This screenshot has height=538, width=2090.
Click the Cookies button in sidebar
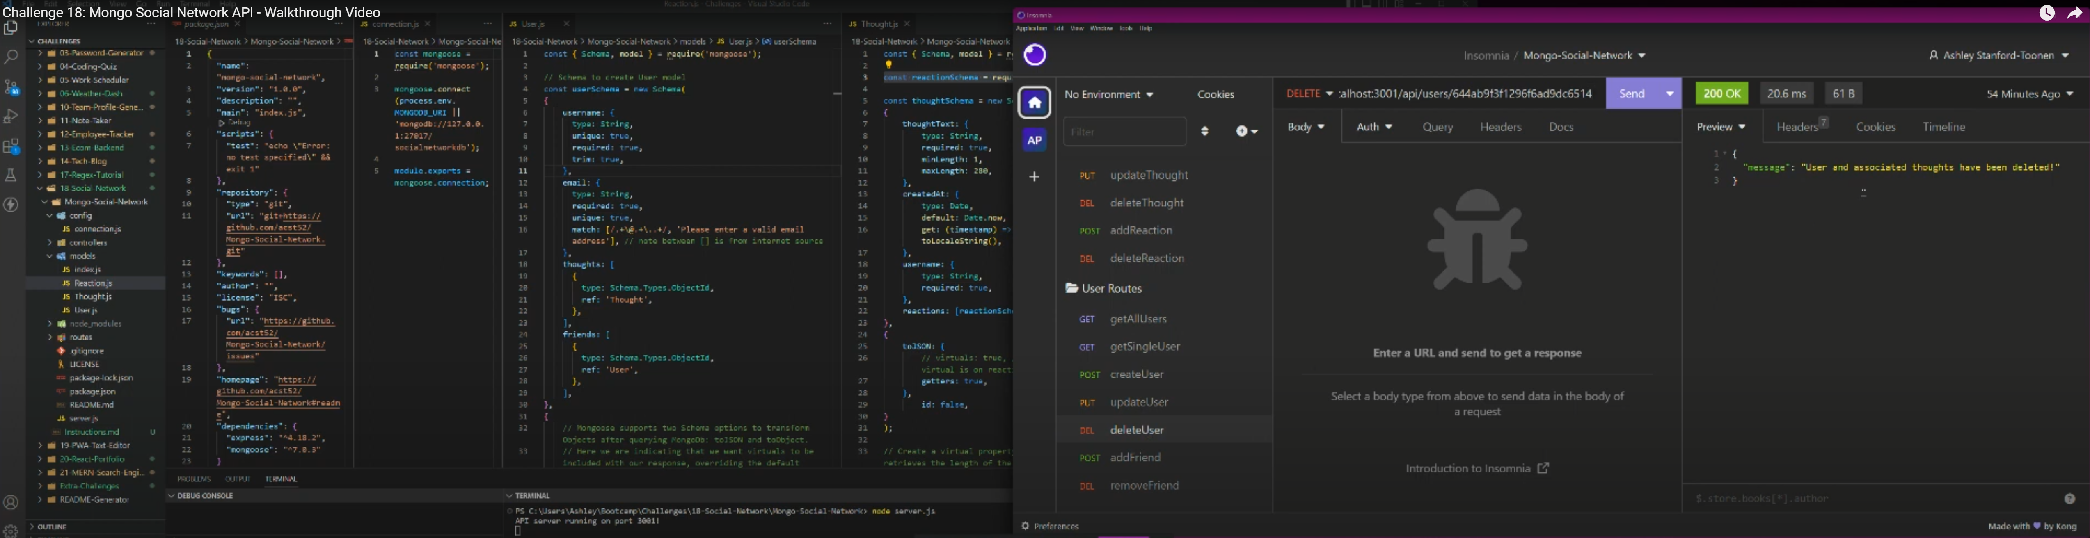point(1216,95)
